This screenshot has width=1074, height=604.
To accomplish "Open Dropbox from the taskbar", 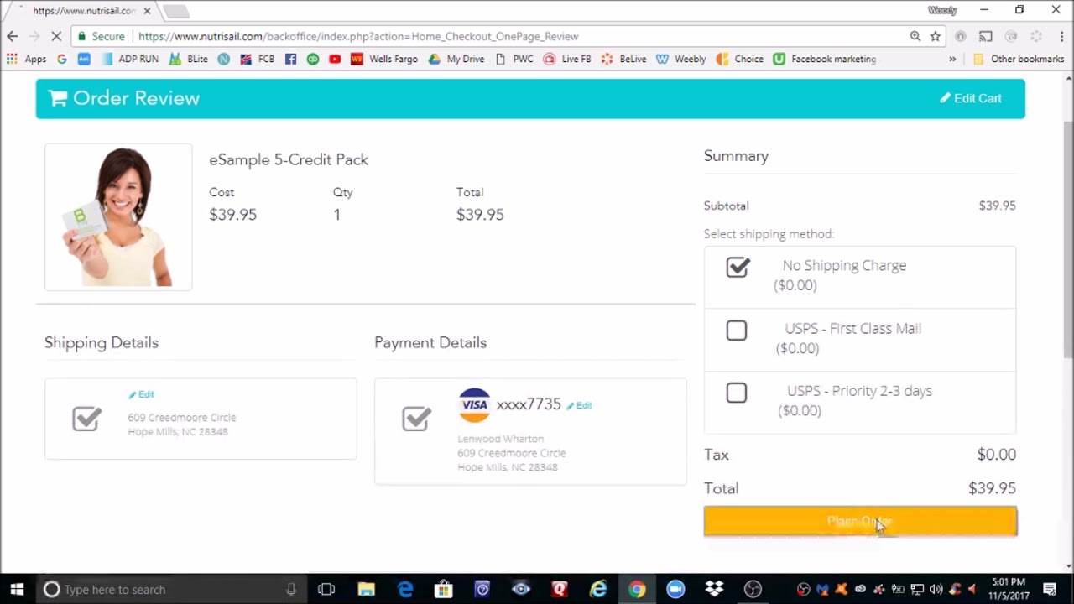I will (714, 589).
